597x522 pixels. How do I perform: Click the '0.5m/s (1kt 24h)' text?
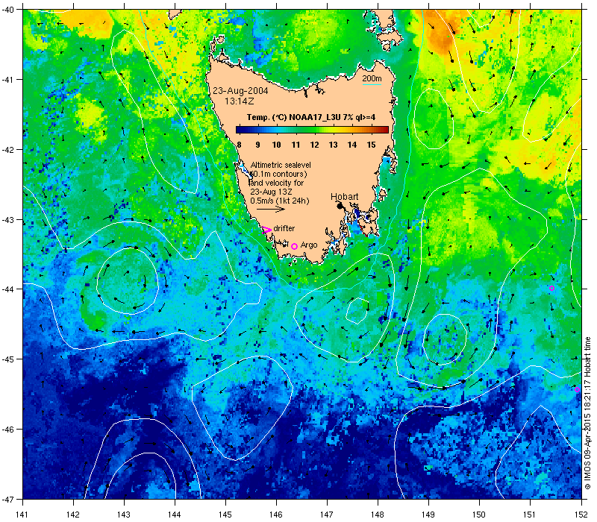coord(279,201)
